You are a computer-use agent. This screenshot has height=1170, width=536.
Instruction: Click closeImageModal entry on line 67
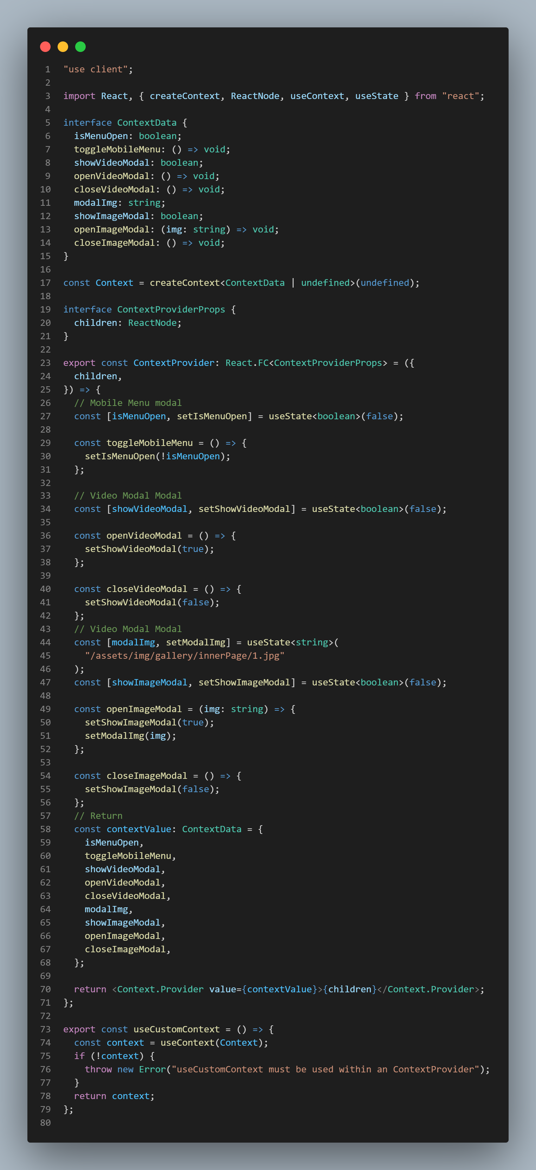[125, 949]
